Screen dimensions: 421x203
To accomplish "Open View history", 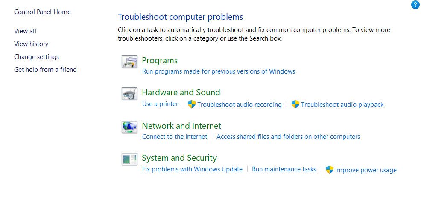I will 31,44.
